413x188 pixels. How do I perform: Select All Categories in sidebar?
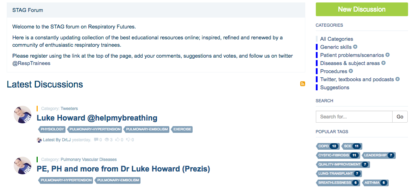336,39
